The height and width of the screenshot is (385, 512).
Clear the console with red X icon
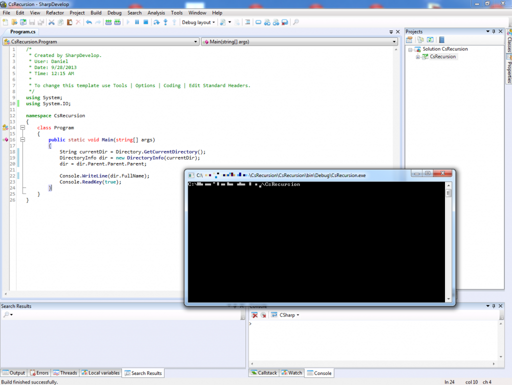(x=254, y=315)
